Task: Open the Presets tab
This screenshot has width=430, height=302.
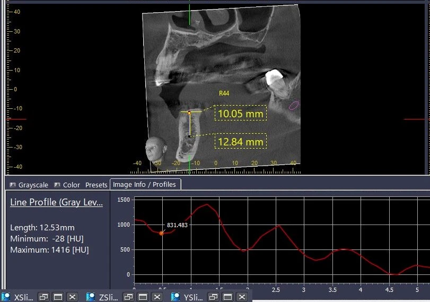Action: (x=96, y=185)
